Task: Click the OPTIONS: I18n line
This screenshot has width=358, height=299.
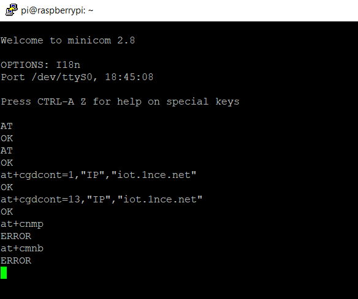Action: pyautogui.click(x=40, y=65)
